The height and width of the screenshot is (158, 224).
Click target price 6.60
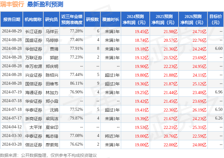pos(219,48)
